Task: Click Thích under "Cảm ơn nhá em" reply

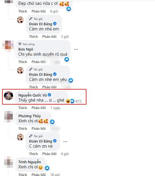Action: 33,37
